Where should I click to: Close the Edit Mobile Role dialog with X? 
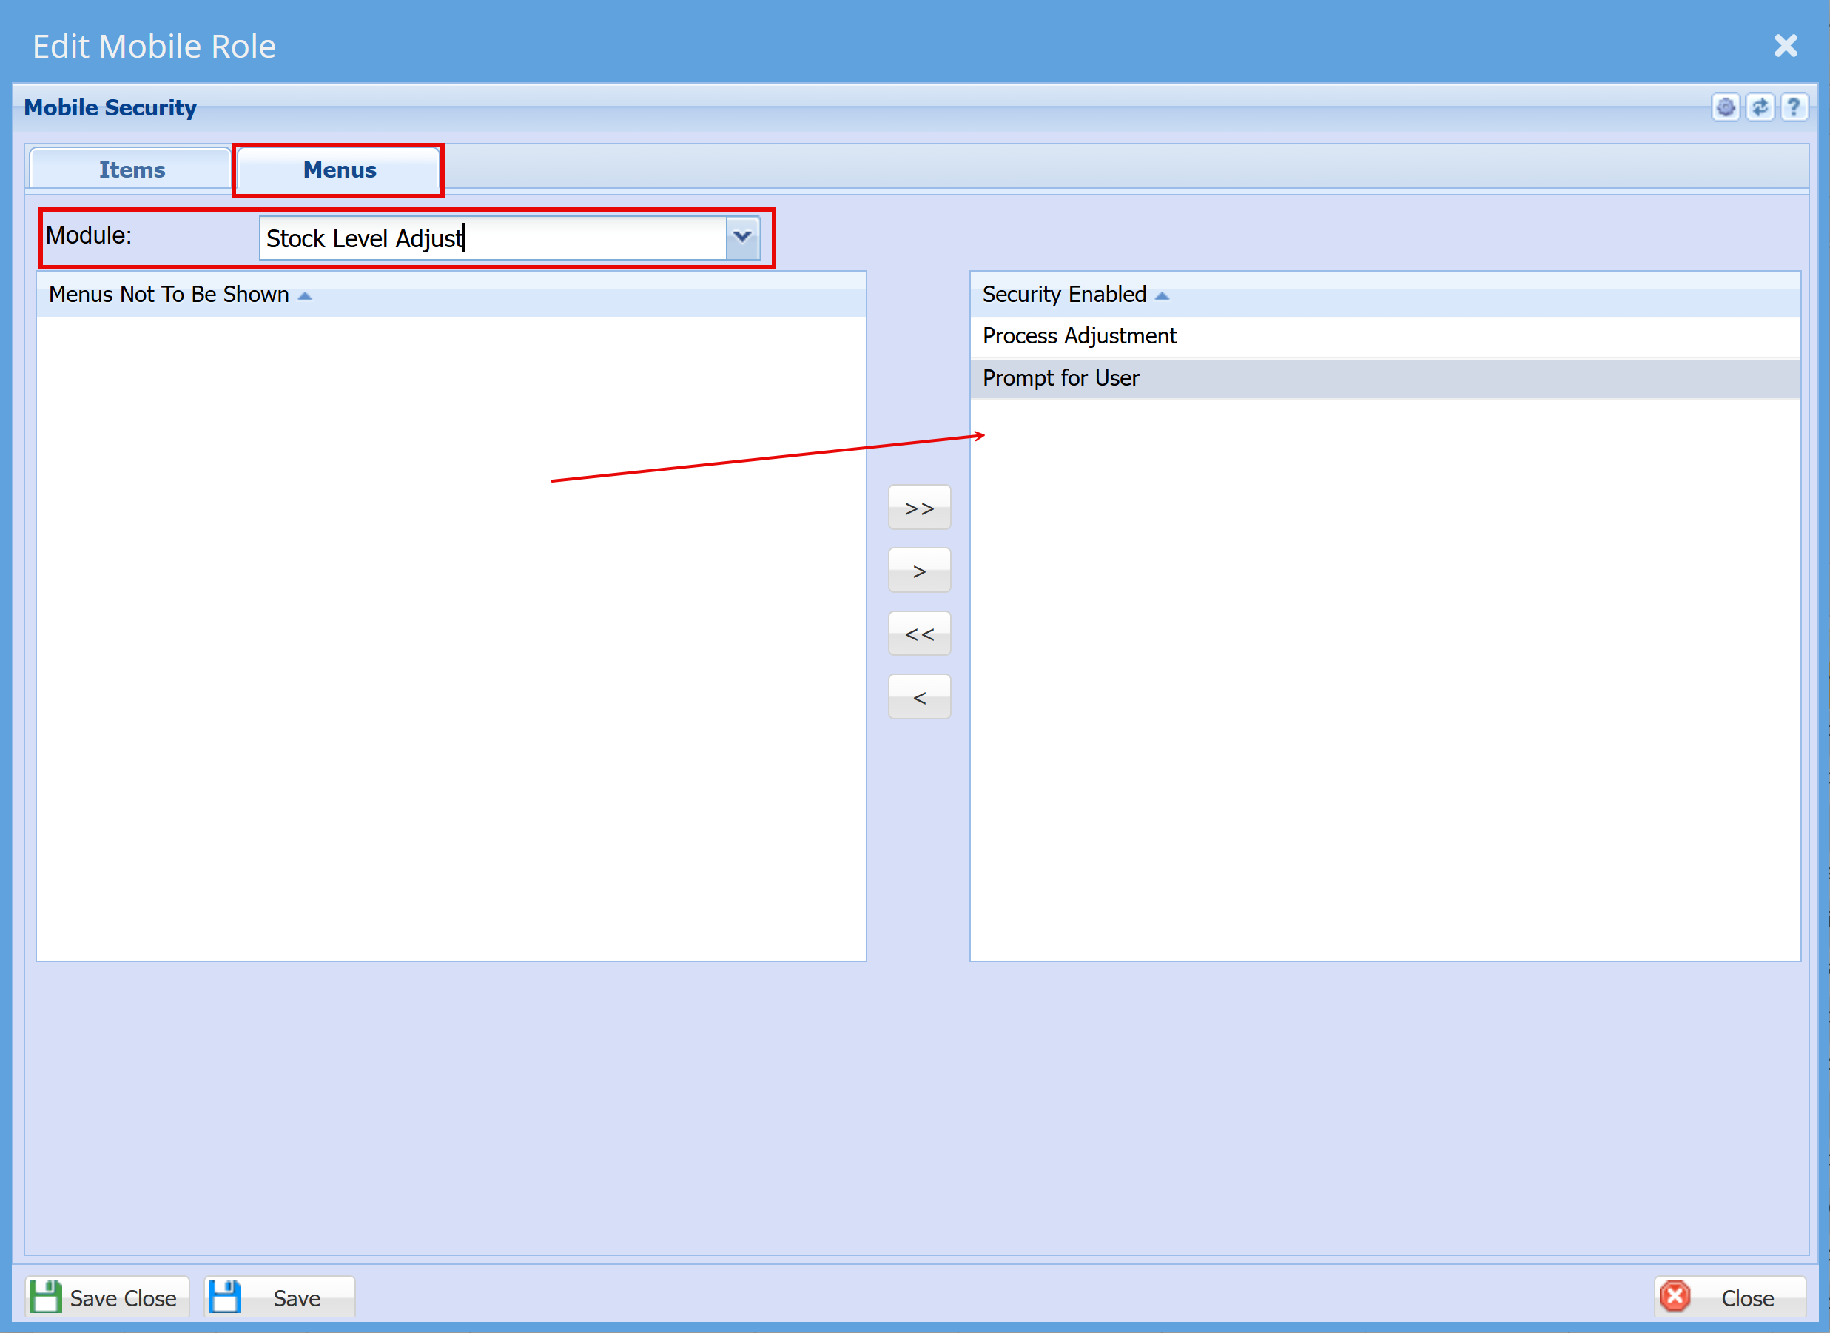(1786, 46)
